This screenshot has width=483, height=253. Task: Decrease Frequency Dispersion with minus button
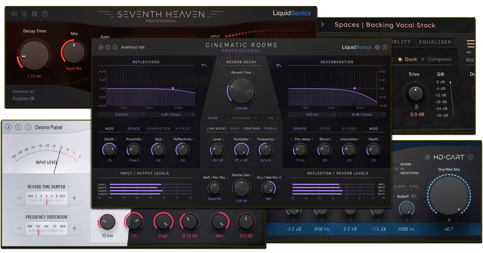click(19, 229)
